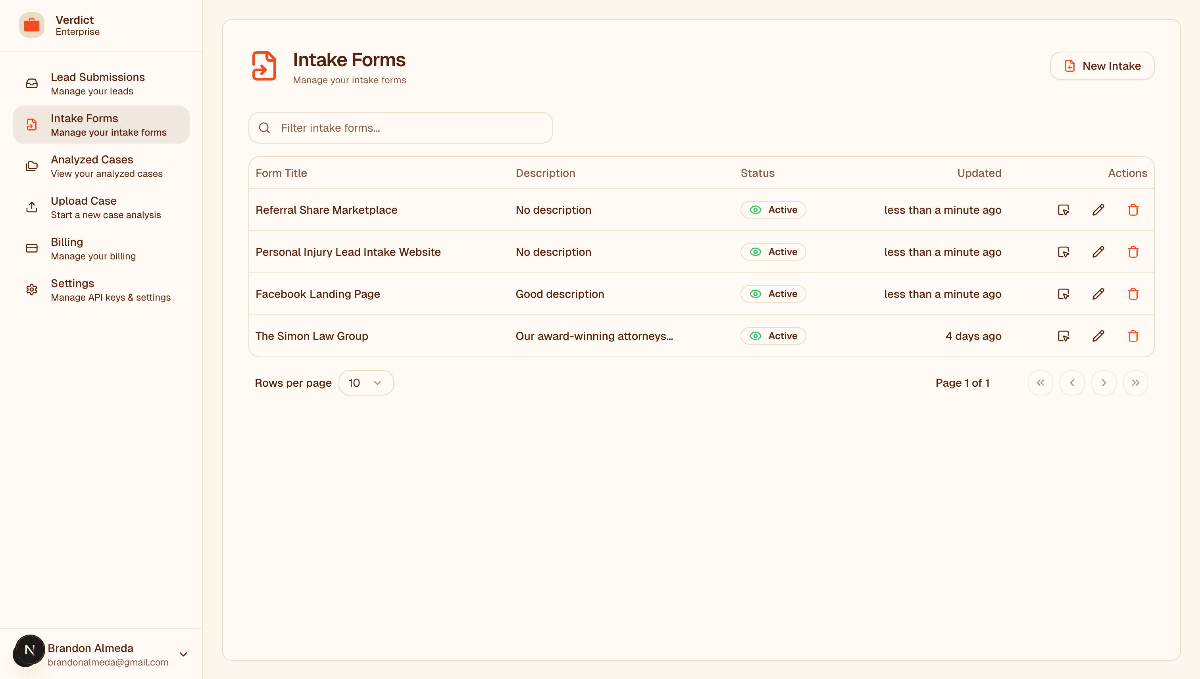Screen dimensions: 1200x679
Task: Sort by Form Title column header
Action: (281, 173)
